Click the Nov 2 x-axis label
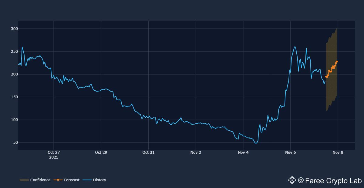Viewport: 364px width, 188px height. click(x=196, y=153)
